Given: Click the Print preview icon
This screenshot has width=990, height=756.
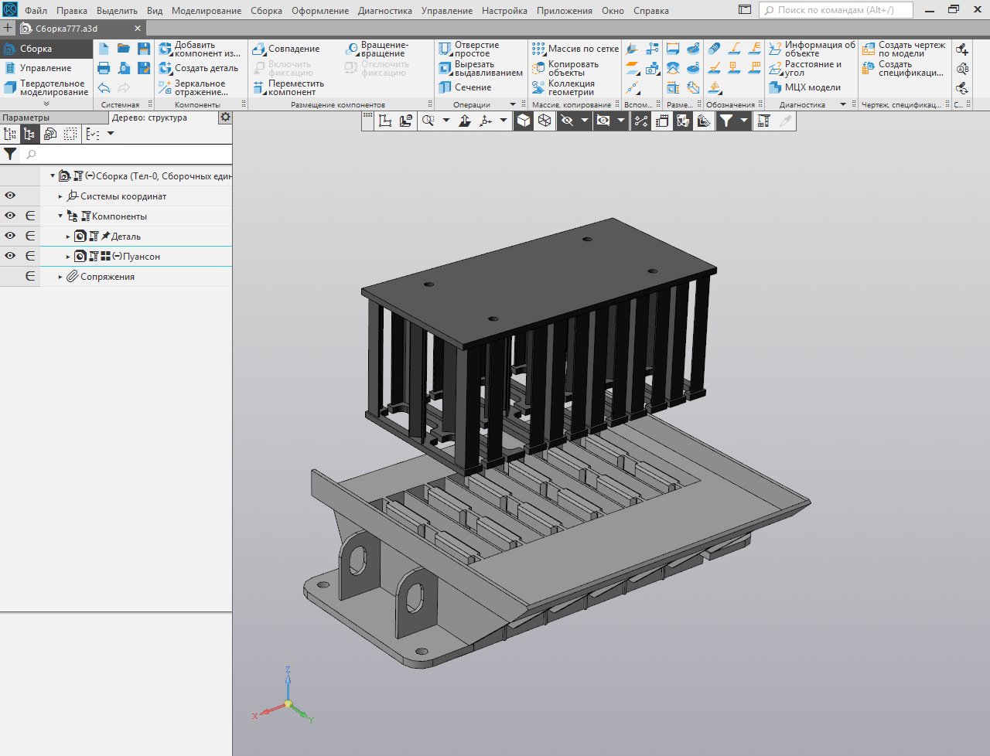Looking at the screenshot, I should point(124,68).
